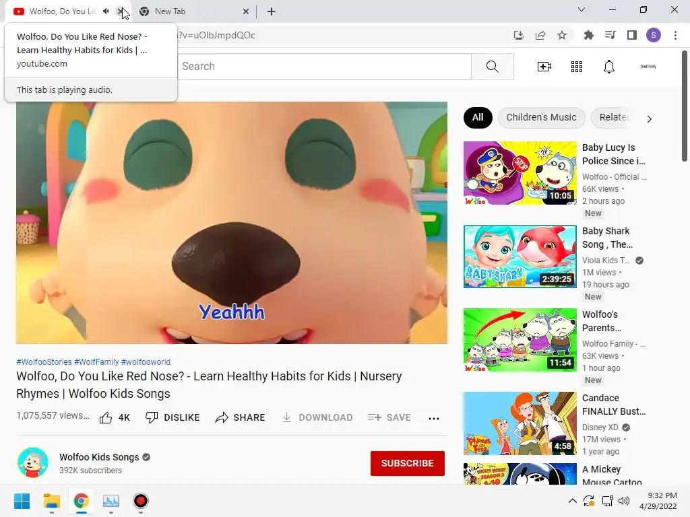Click the Viola Kids channel name
The image size is (690, 517).
point(606,261)
